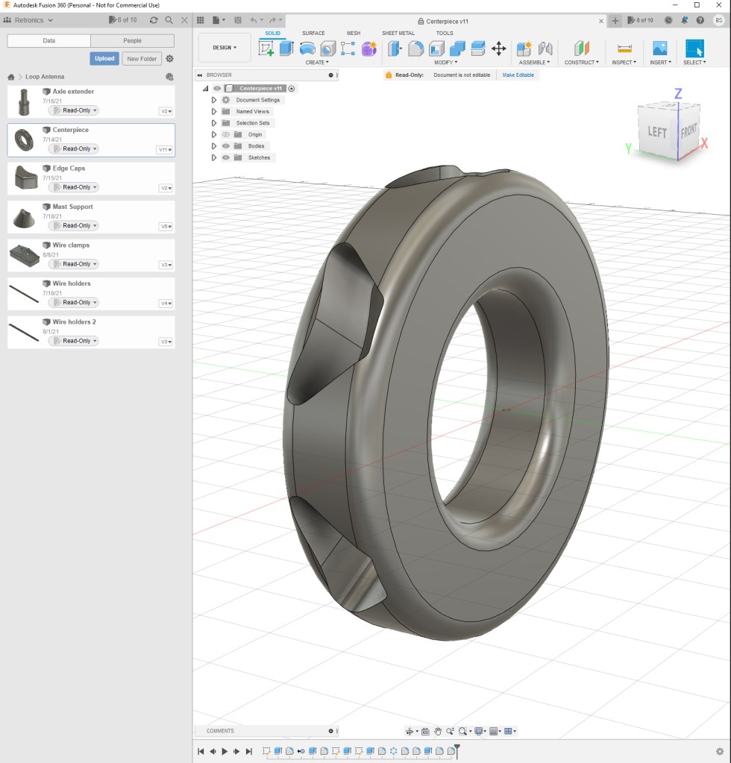Click the Extrude tool icon

pyautogui.click(x=286, y=48)
